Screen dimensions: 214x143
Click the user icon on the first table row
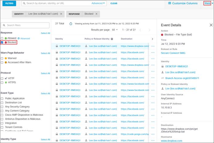86,46
